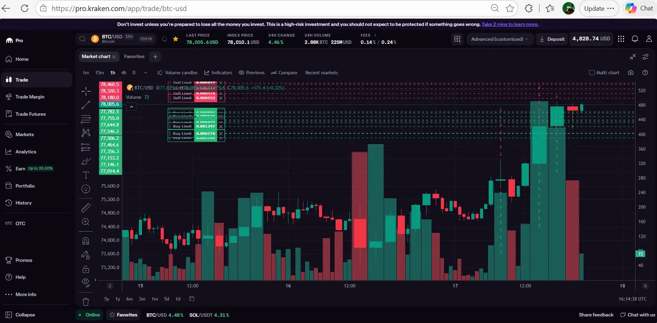Add a new tab with plus button
Viewport: 657px width, 323px height.
point(155,57)
